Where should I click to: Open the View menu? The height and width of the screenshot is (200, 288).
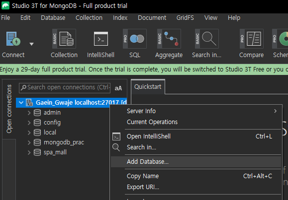211,18
